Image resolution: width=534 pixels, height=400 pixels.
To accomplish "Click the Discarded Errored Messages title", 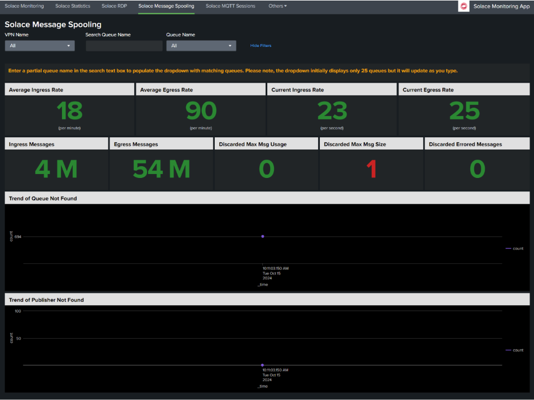I will point(465,144).
